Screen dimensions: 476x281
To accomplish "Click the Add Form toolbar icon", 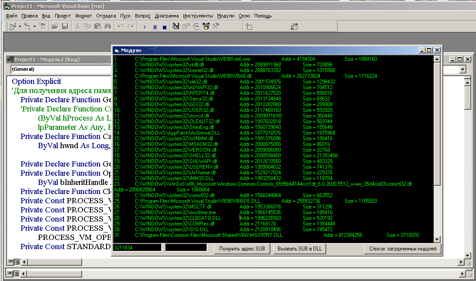I will click(x=28, y=26).
